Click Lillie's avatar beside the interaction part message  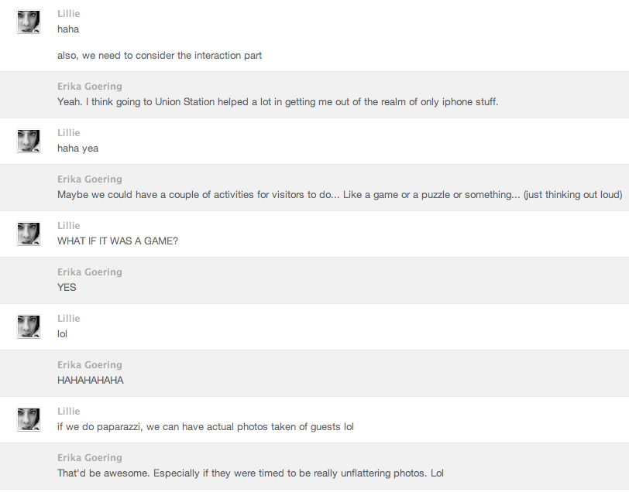29,22
